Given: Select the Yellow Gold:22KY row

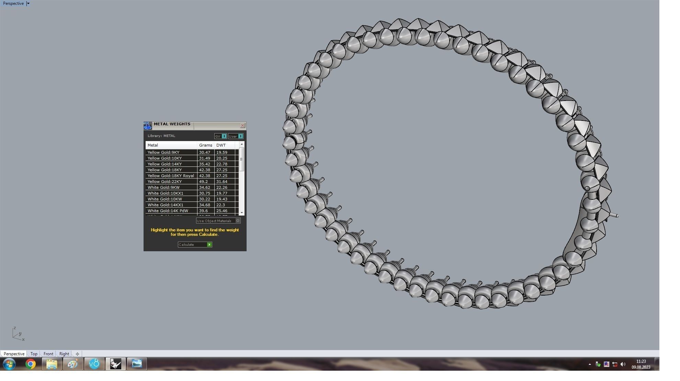Looking at the screenshot, I should [x=192, y=182].
